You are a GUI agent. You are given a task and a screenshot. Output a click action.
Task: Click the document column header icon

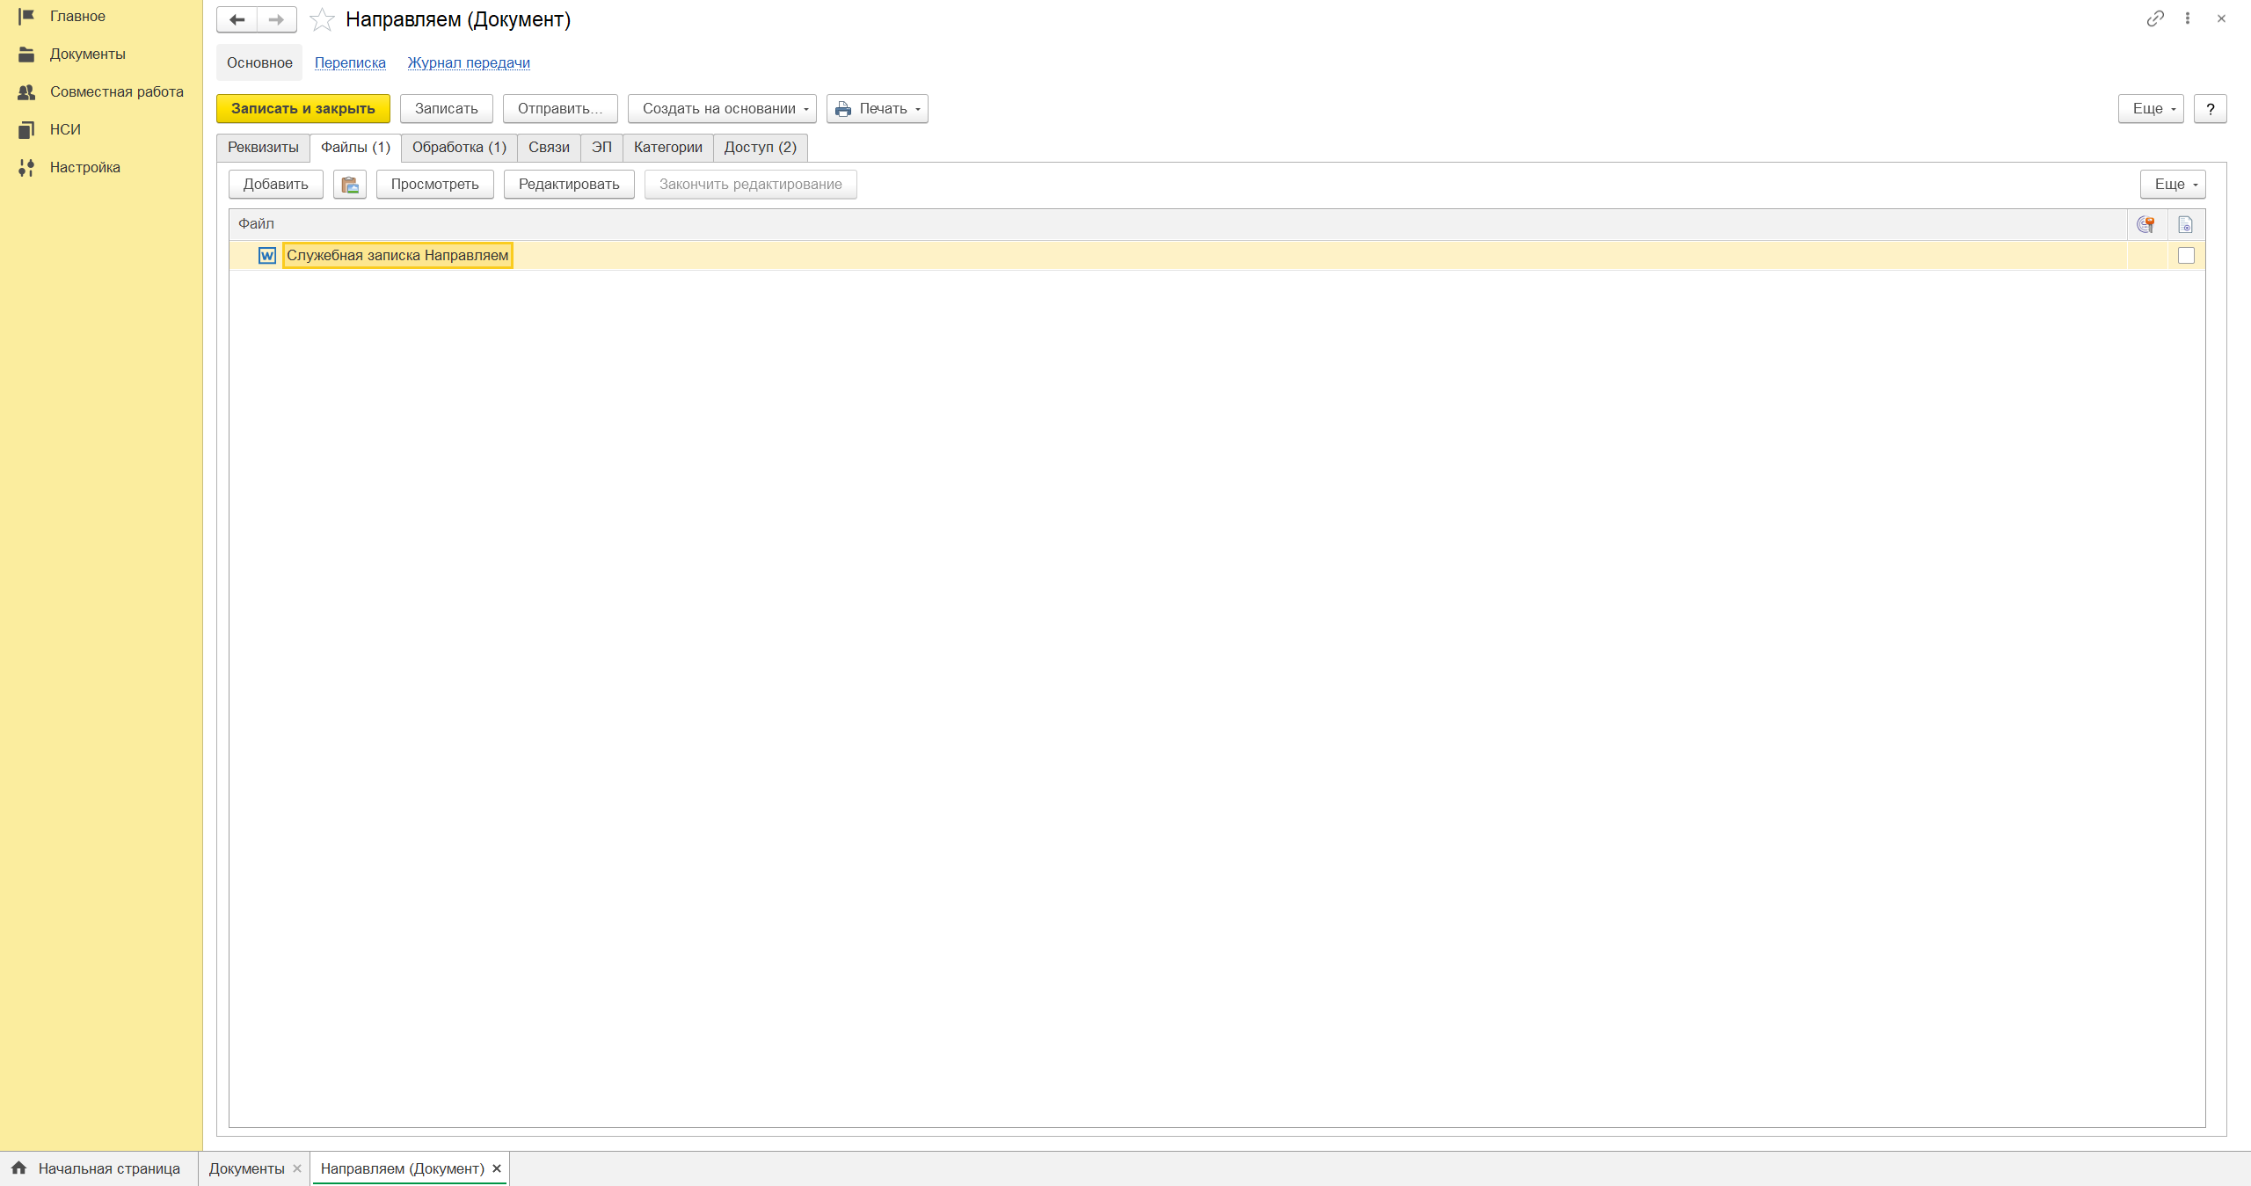click(2185, 225)
